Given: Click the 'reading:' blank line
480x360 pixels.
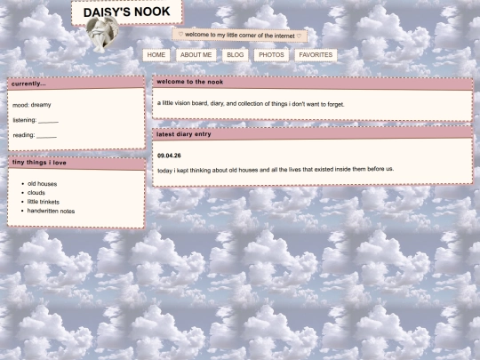Looking at the screenshot, I should point(35,135).
